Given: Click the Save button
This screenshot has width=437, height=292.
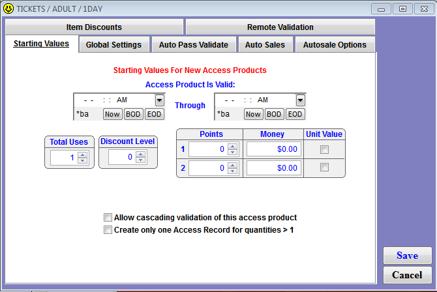Looking at the screenshot, I should click(408, 255).
